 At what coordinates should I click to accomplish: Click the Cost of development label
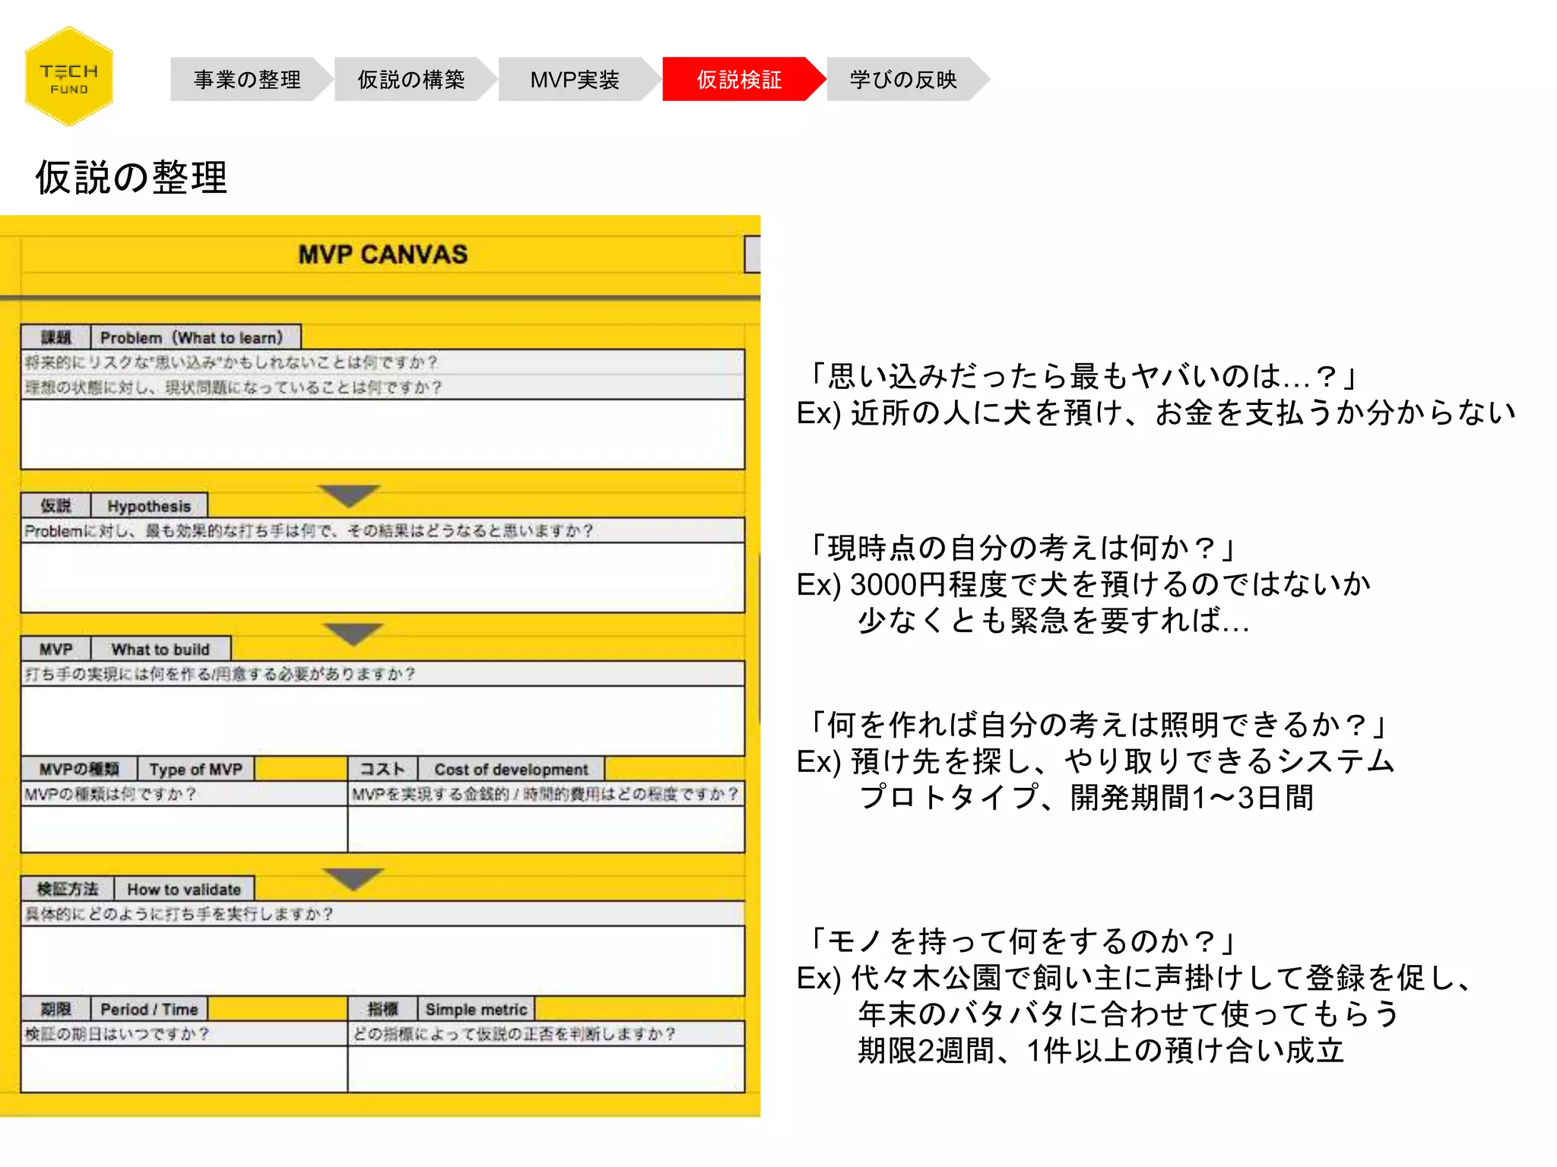512,769
